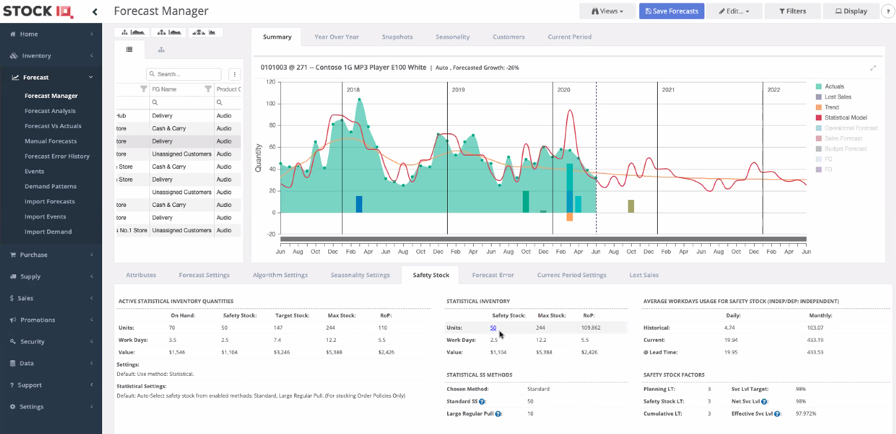The width and height of the screenshot is (896, 434).
Task: Open the Edit... dropdown
Action: (734, 10)
